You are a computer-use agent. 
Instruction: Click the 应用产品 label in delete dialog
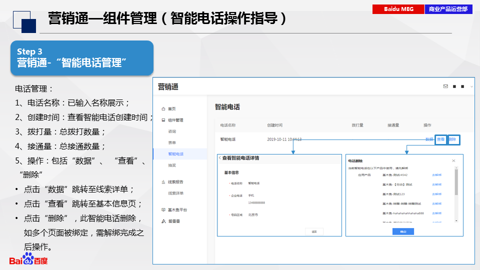point(364,175)
